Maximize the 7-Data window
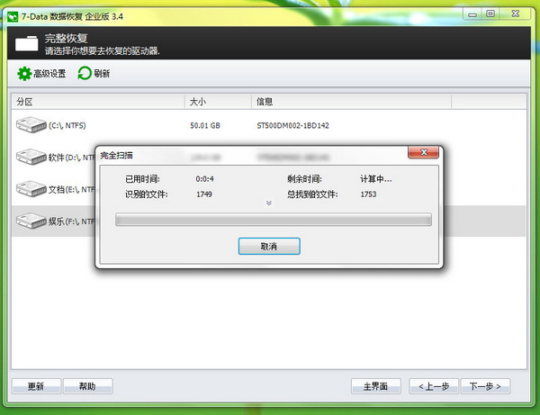The width and height of the screenshot is (540, 415). tap(490, 14)
